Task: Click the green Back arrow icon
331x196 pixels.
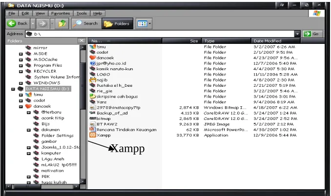Action: 12,23
